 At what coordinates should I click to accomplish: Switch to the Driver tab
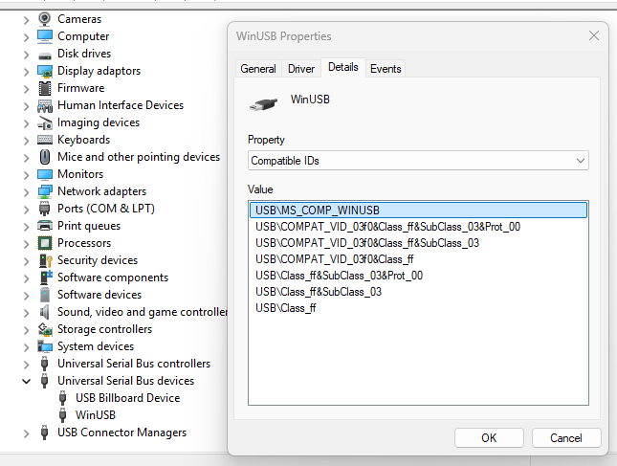[x=301, y=69]
